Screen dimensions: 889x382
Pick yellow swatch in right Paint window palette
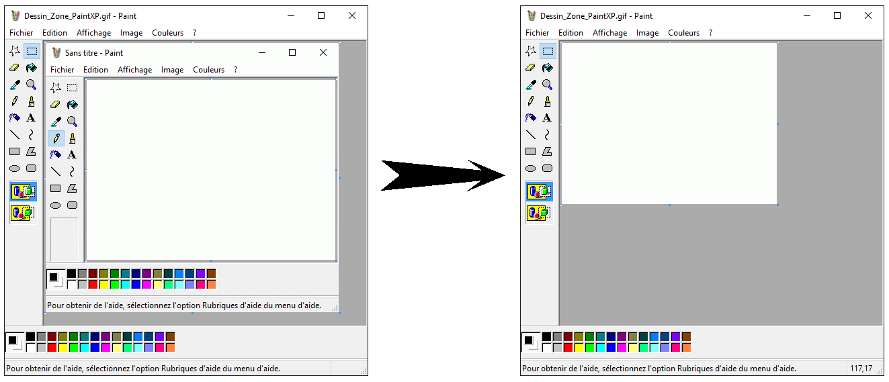(x=579, y=347)
